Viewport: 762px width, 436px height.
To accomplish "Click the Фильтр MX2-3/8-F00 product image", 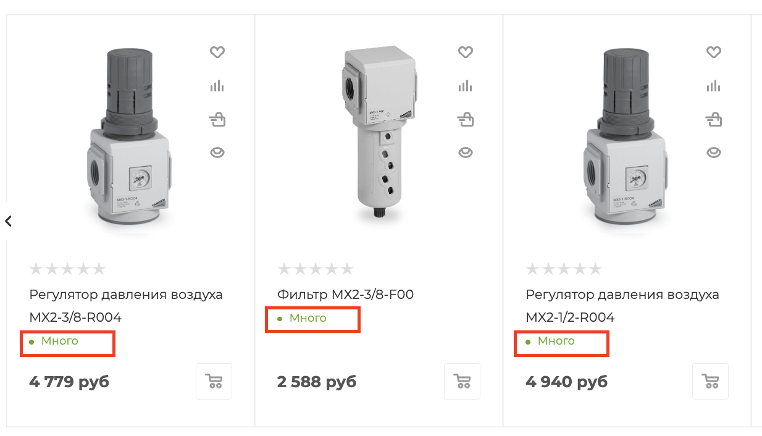I will click(379, 132).
